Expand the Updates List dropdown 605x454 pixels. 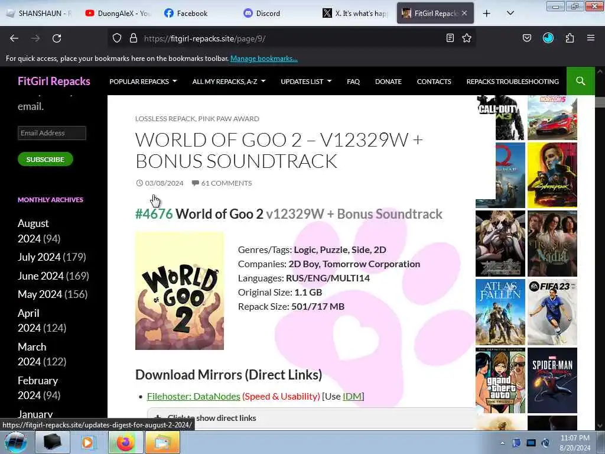(x=306, y=82)
